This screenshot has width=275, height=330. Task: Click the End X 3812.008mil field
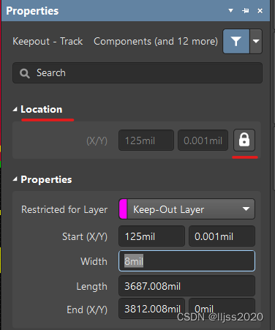(151, 309)
